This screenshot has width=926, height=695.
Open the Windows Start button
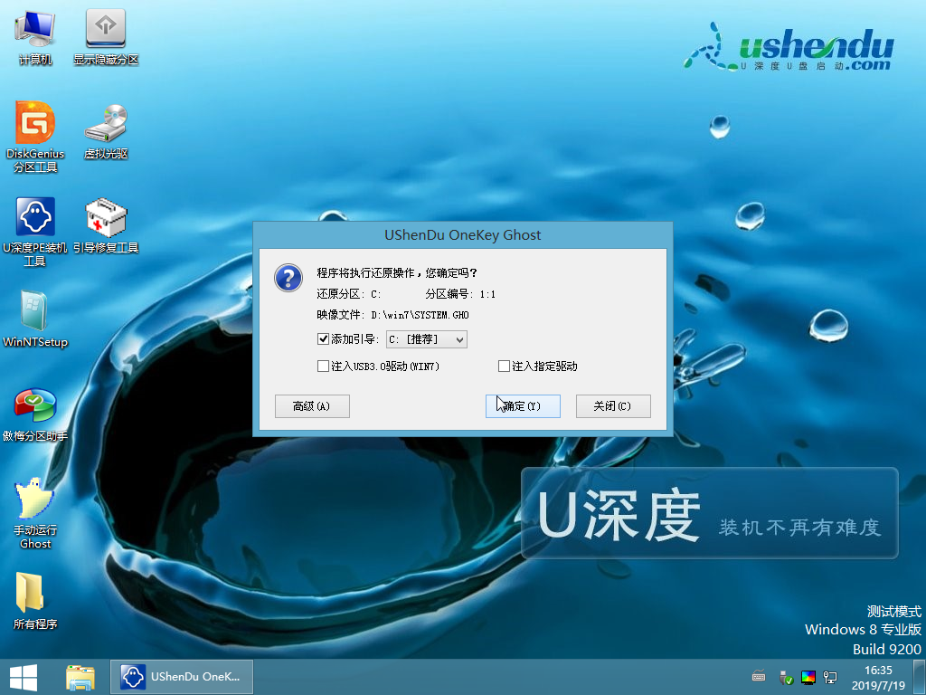click(24, 677)
